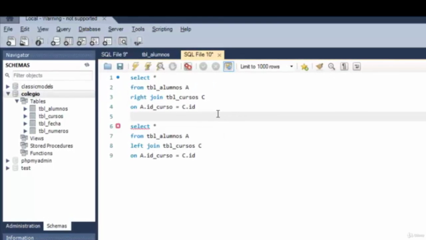Select the Functions tree item
The width and height of the screenshot is (426, 240).
pos(41,153)
